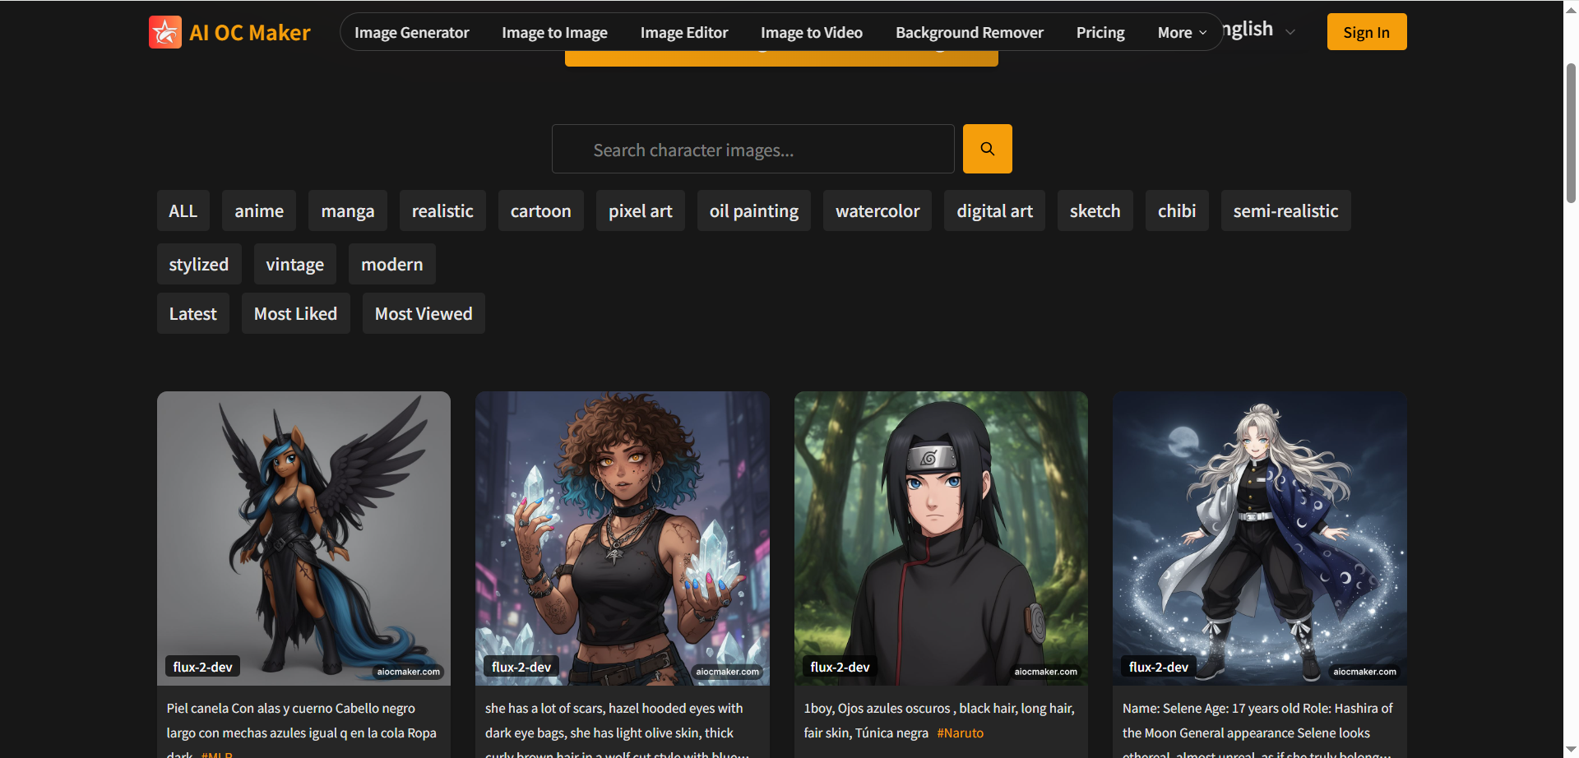This screenshot has height=758, width=1579.
Task: Select the anime style filter
Action: [x=258, y=210]
